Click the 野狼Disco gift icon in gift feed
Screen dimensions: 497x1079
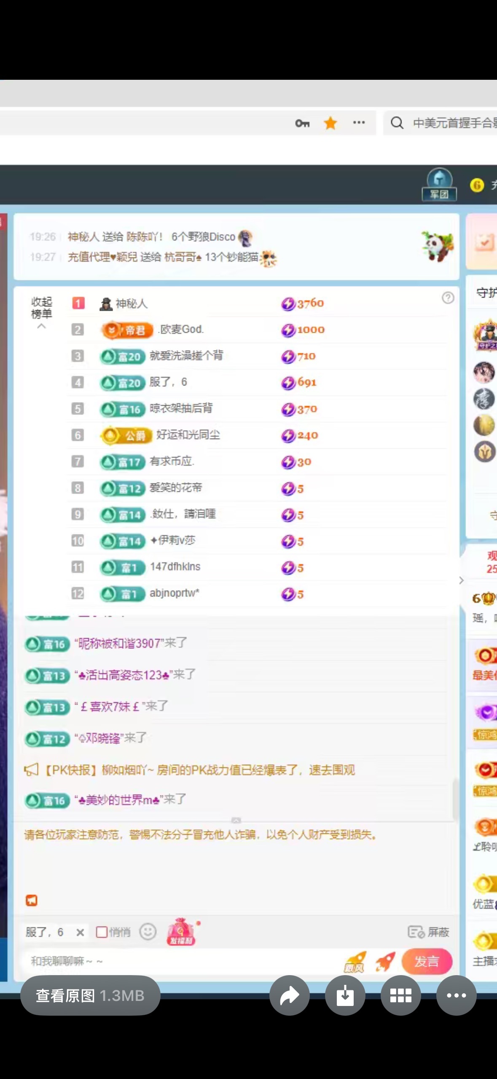coord(245,238)
